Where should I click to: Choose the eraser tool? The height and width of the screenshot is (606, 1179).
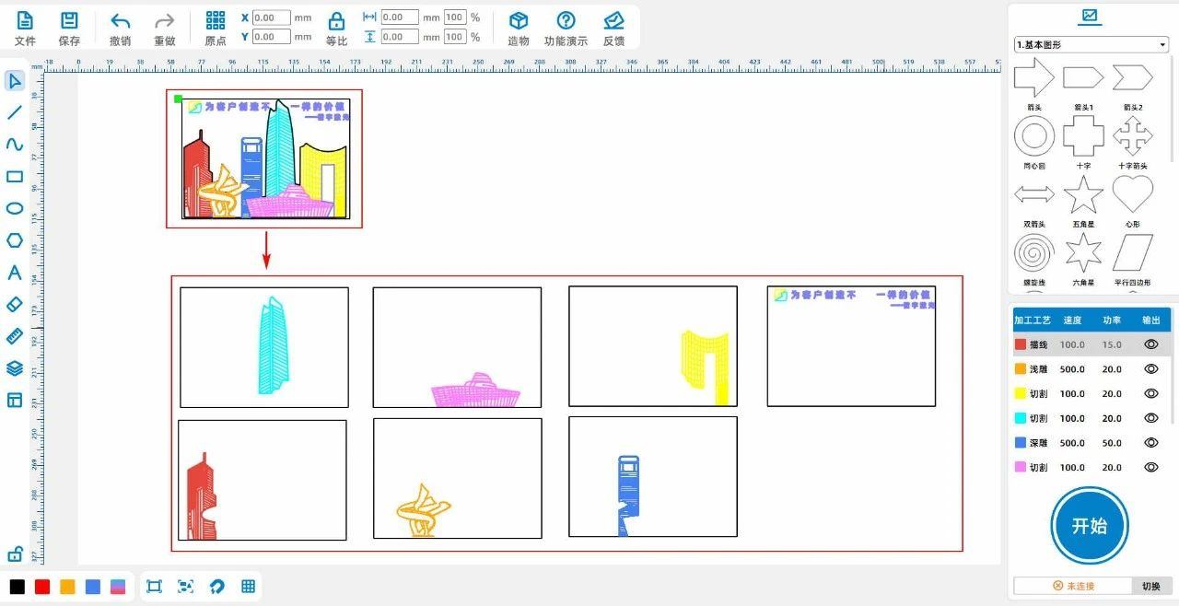14,304
